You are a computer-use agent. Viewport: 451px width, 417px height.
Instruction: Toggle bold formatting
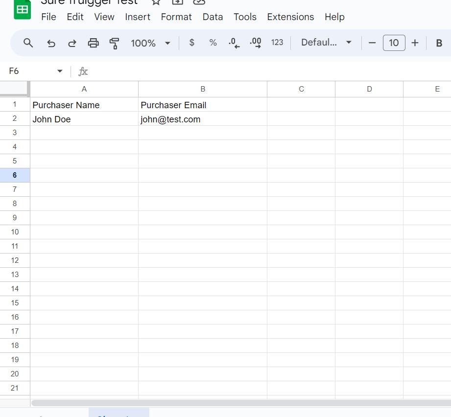click(x=439, y=43)
